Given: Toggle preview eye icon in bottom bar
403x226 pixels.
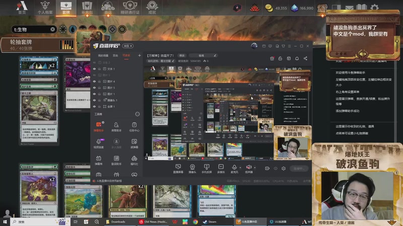Looking at the screenshot, I should pyautogui.click(x=275, y=168).
